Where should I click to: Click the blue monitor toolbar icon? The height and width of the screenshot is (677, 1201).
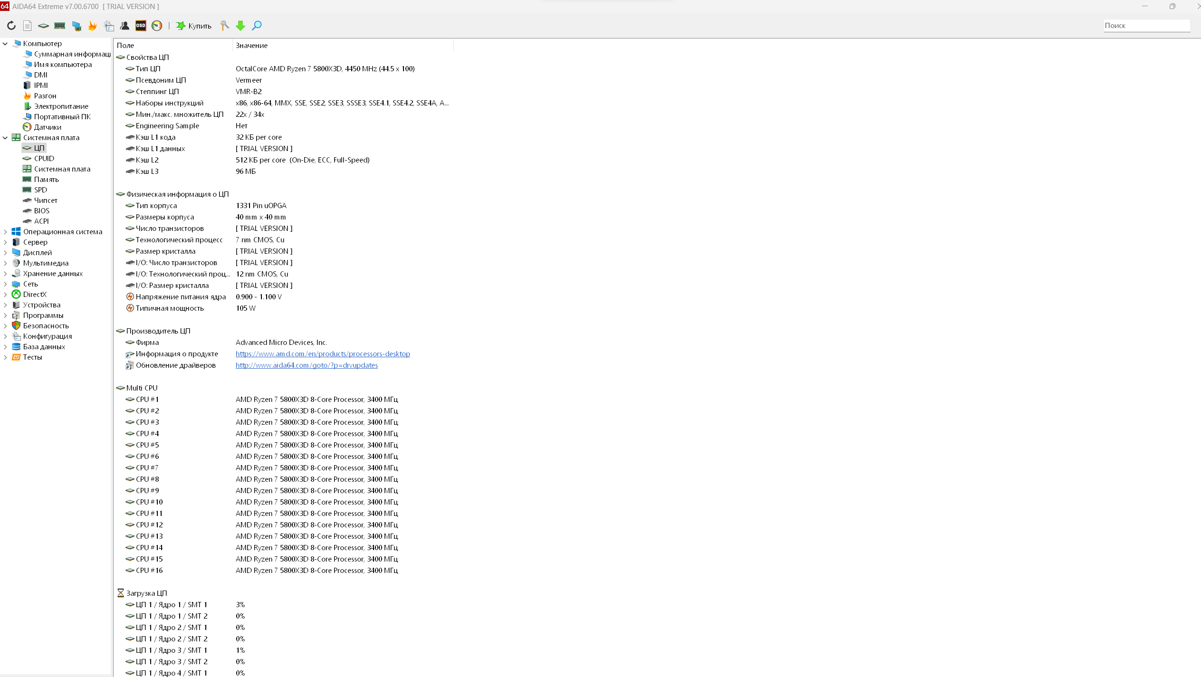pyautogui.click(x=77, y=26)
